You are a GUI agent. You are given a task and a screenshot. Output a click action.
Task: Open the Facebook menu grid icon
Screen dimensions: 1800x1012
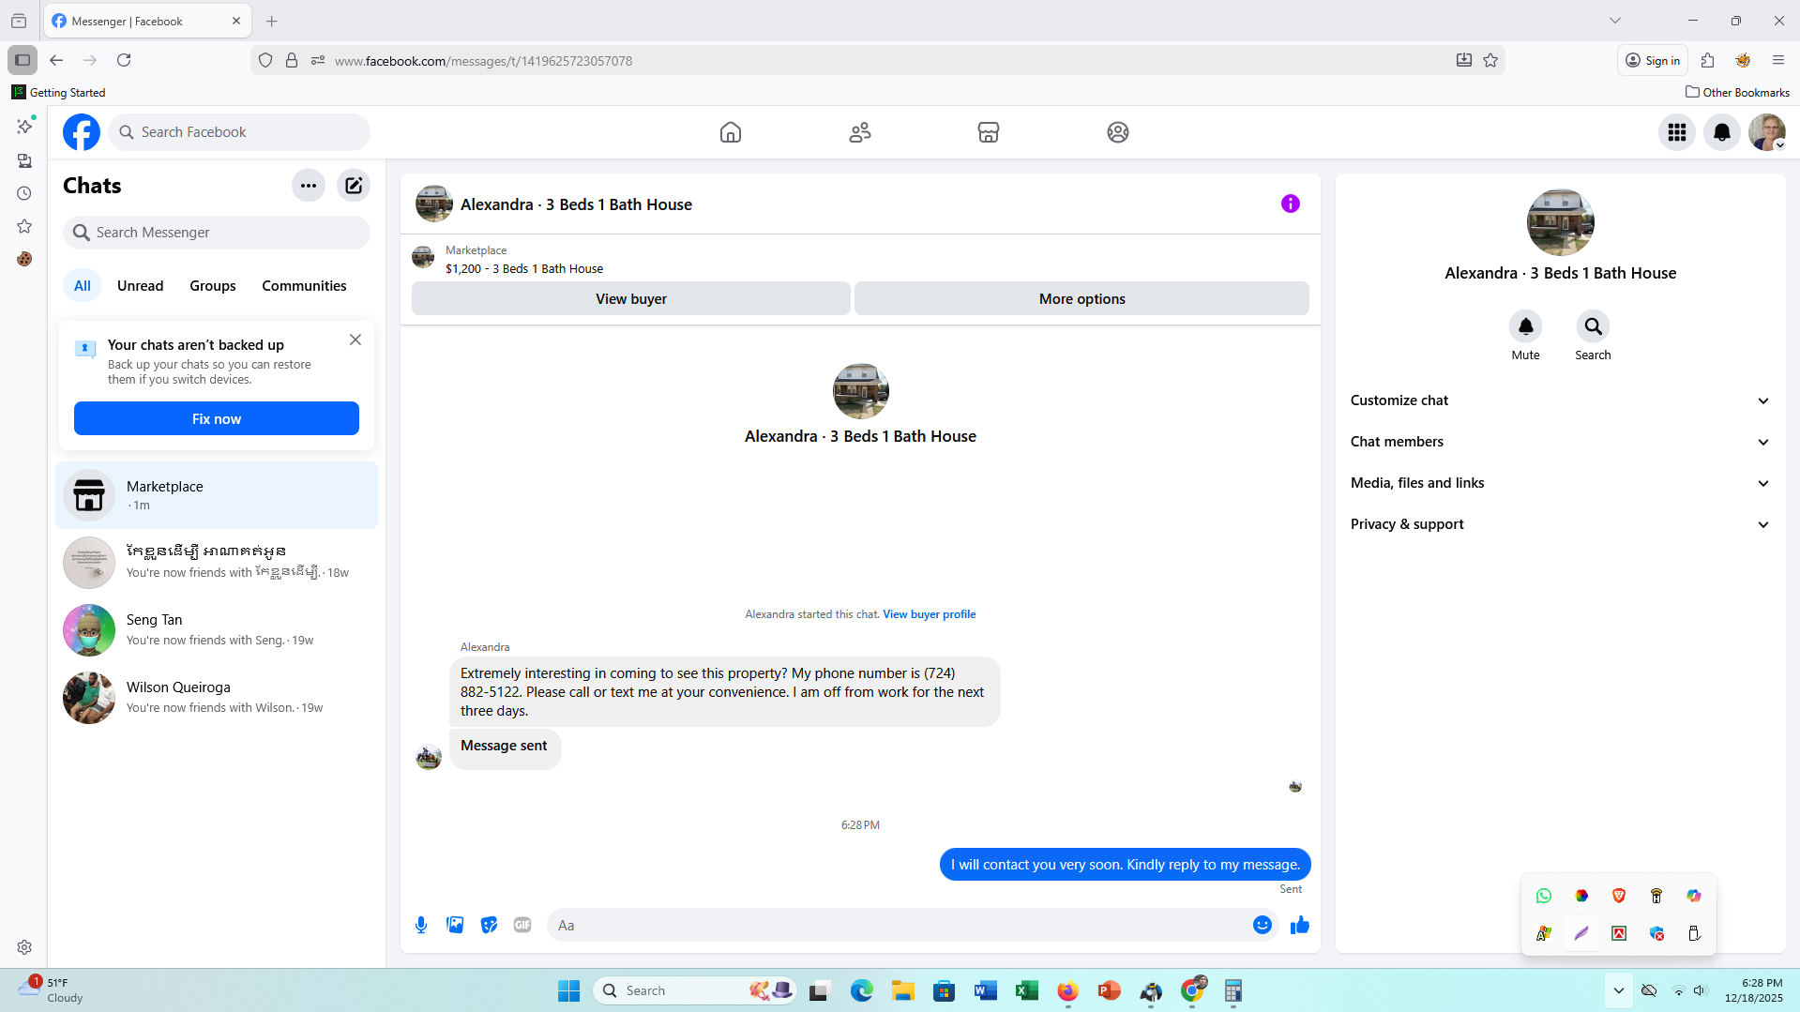1677,132
